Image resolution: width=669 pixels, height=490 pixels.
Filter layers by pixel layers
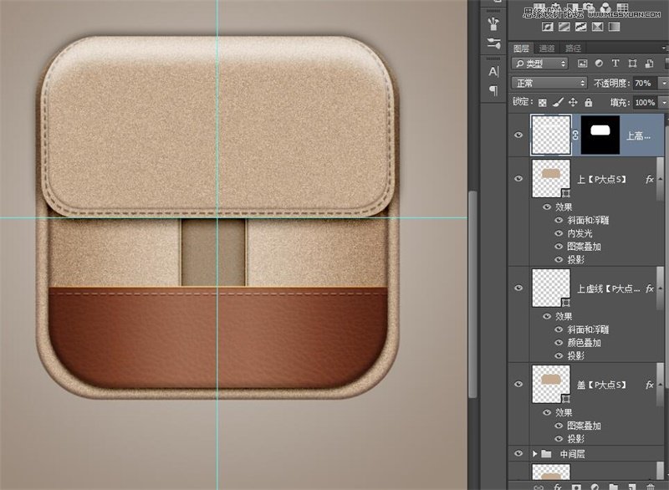pos(582,64)
